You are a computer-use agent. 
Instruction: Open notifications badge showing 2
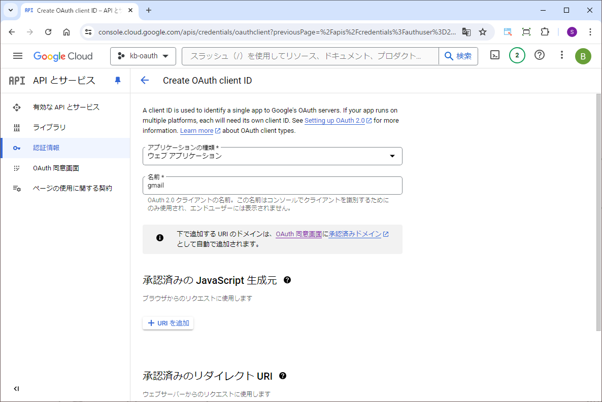point(517,56)
